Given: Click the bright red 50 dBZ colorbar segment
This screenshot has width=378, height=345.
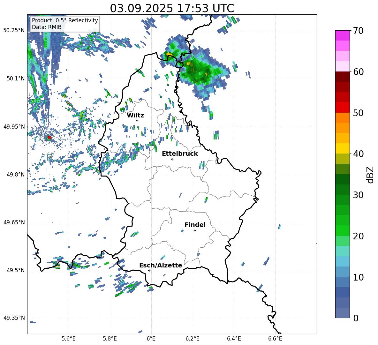Looking at the screenshot, I should tap(342, 108).
